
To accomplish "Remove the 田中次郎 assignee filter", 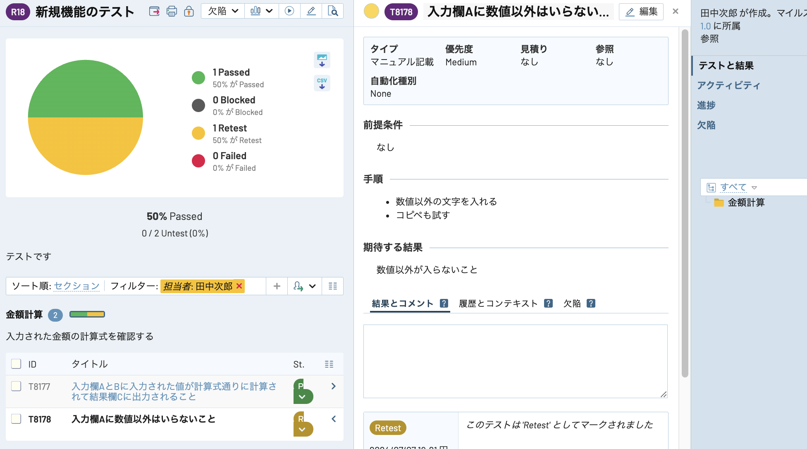I will (x=239, y=286).
